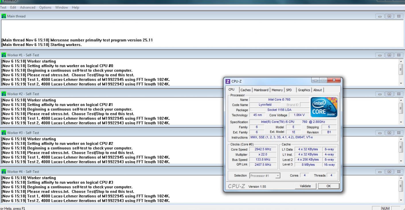Click scroll-down arrow in Worker #3 window
Viewport: 405px width, 210px height.
tap(401, 161)
